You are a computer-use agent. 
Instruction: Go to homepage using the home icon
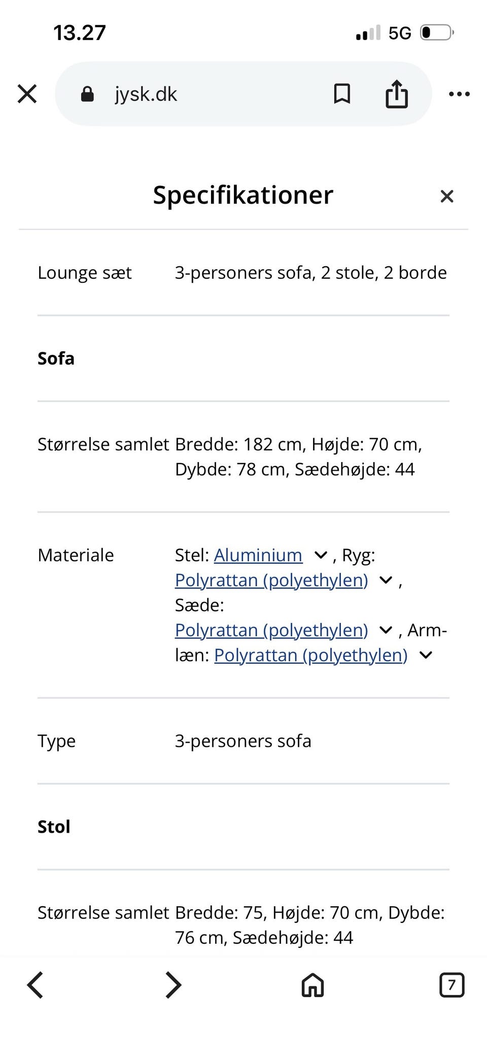[311, 985]
